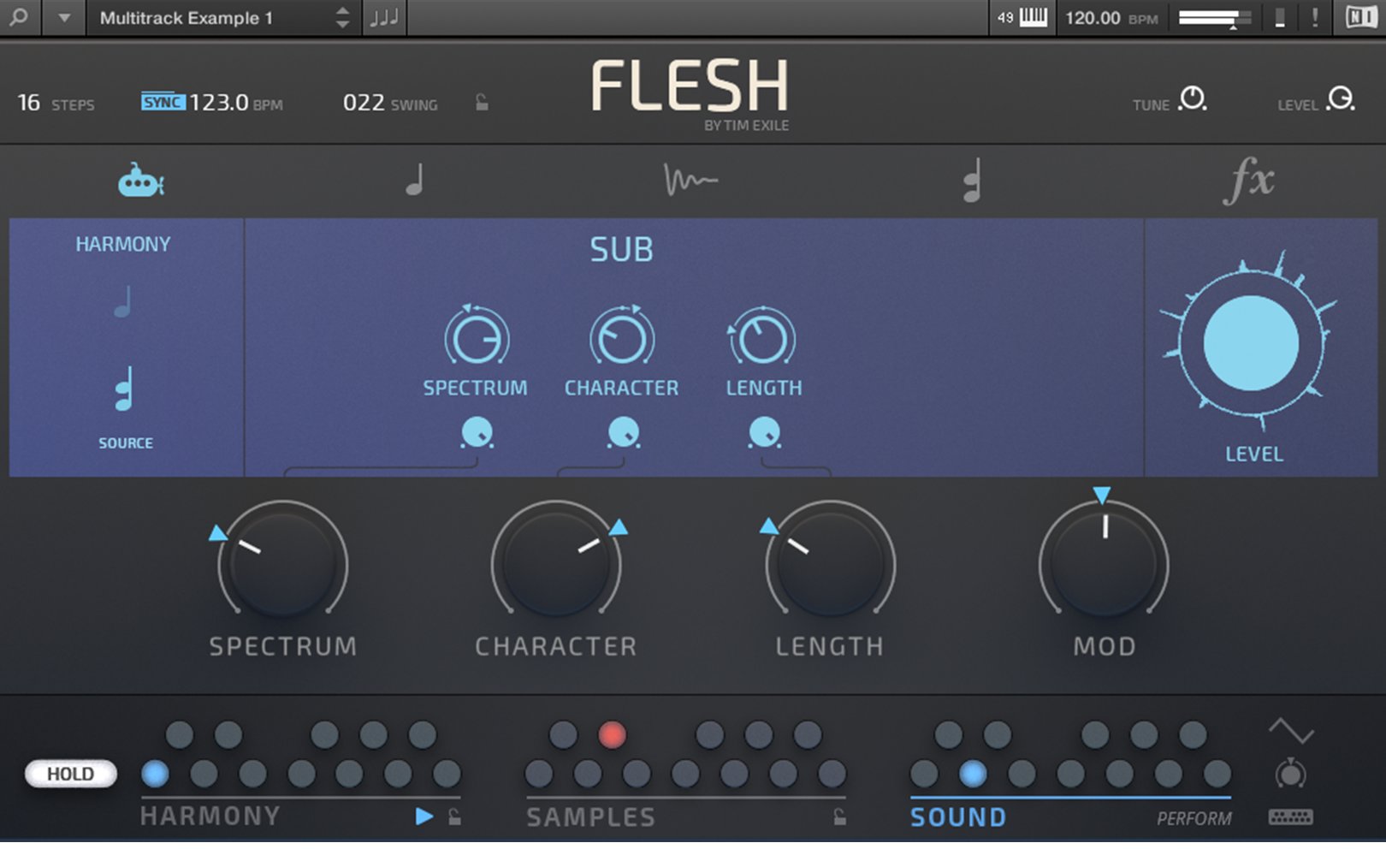1386x849 pixels.
Task: Toggle the SYNC tempo button
Action: [x=163, y=103]
